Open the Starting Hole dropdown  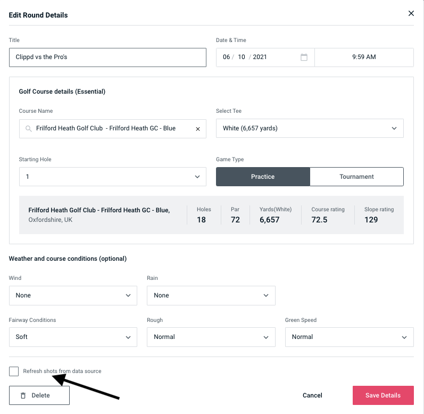pos(112,177)
